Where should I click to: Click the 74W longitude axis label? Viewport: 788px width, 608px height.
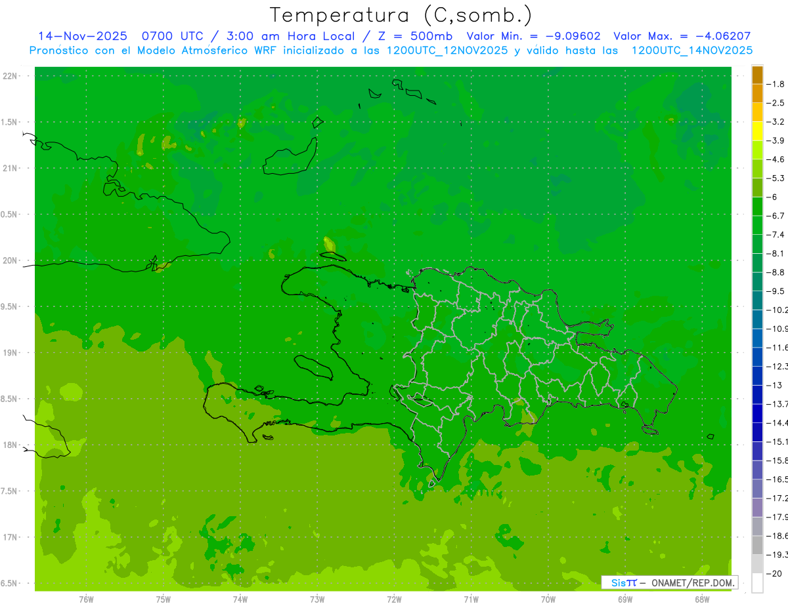240,599
